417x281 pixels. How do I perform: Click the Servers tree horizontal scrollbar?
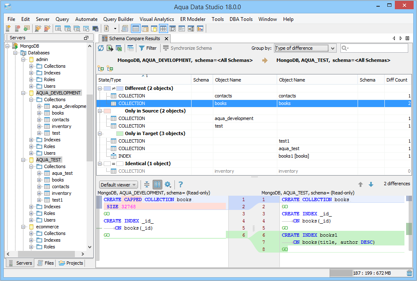point(46,254)
